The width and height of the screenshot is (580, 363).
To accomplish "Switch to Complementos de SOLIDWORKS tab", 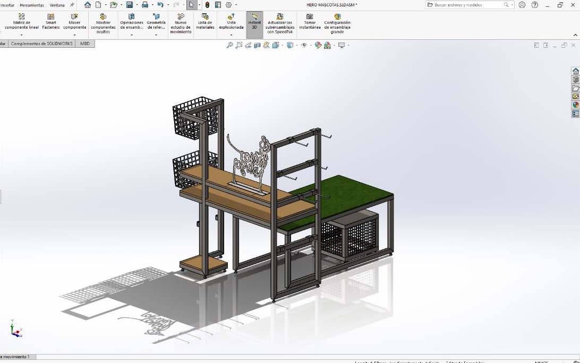I will tap(42, 44).
